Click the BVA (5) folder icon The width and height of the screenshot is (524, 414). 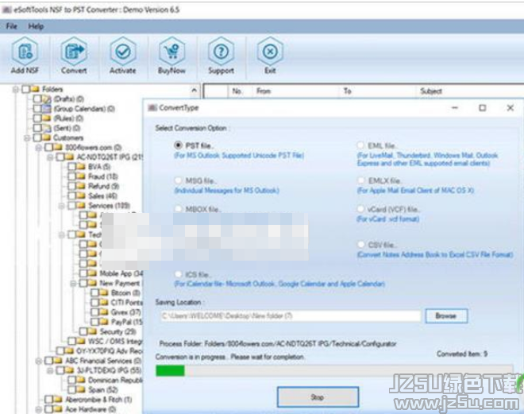(81, 167)
